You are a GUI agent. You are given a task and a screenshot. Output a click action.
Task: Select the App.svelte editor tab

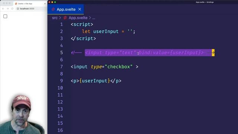click(65, 9)
